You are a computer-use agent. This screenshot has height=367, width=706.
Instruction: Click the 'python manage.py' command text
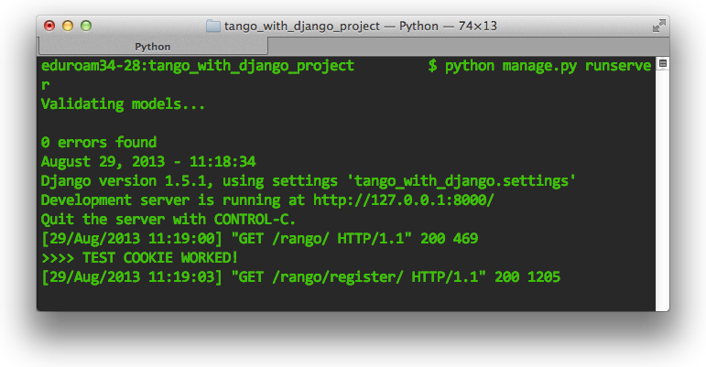[511, 66]
